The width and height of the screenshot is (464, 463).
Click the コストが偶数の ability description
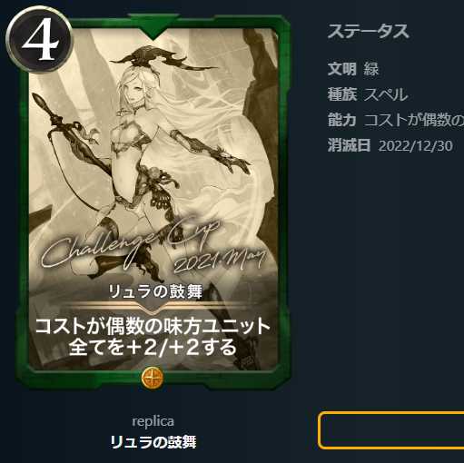coord(414,120)
